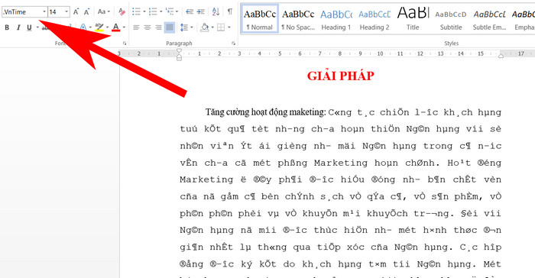Decrease paragraph indent

[190, 12]
